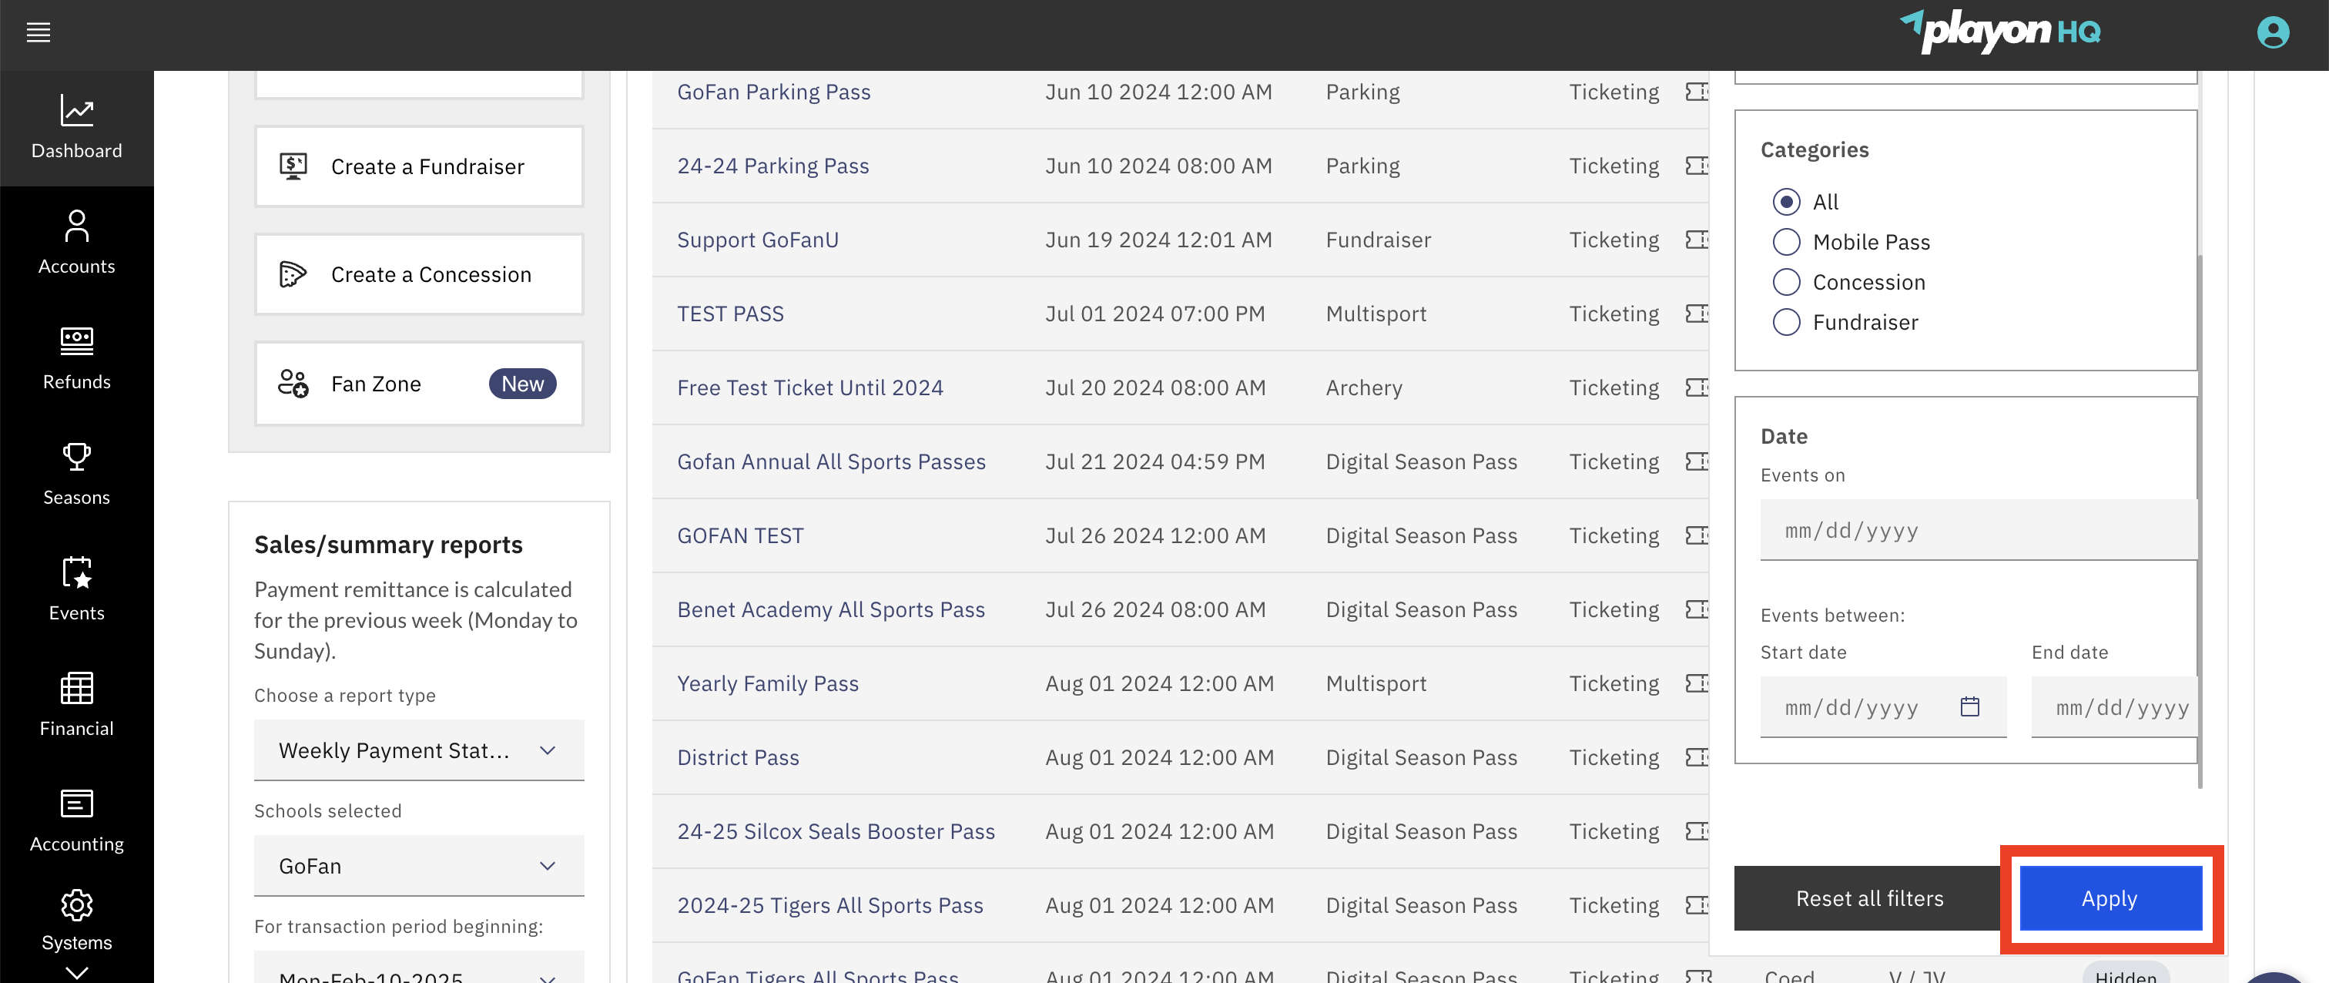
Task: Open Gofan Annual All Sports Passes link
Action: 832,462
